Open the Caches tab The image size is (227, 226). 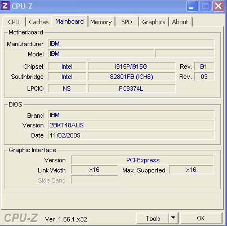point(39,22)
